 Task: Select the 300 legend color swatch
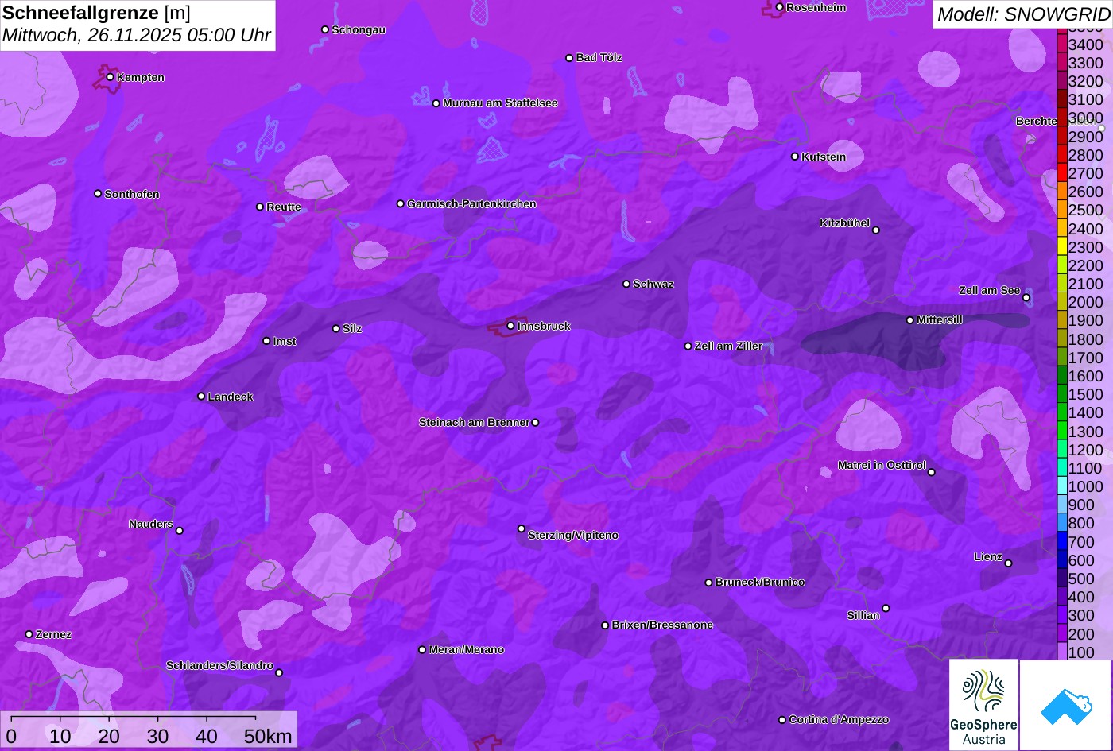click(x=1061, y=615)
